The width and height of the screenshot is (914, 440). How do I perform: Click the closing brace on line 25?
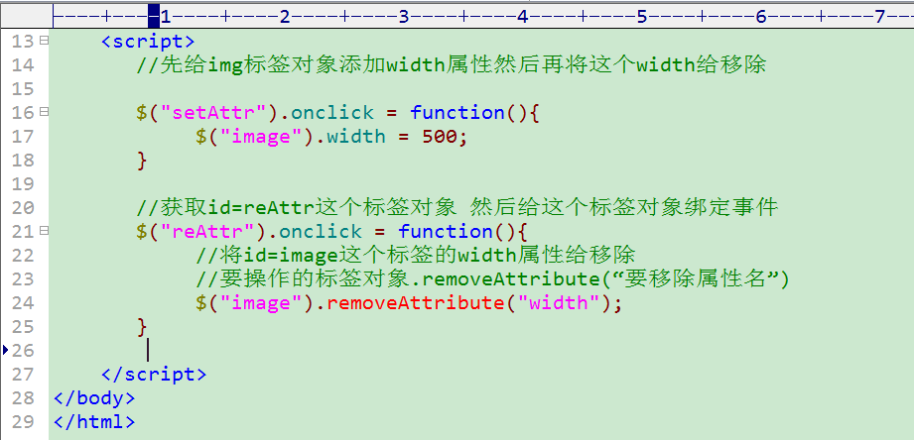(142, 326)
